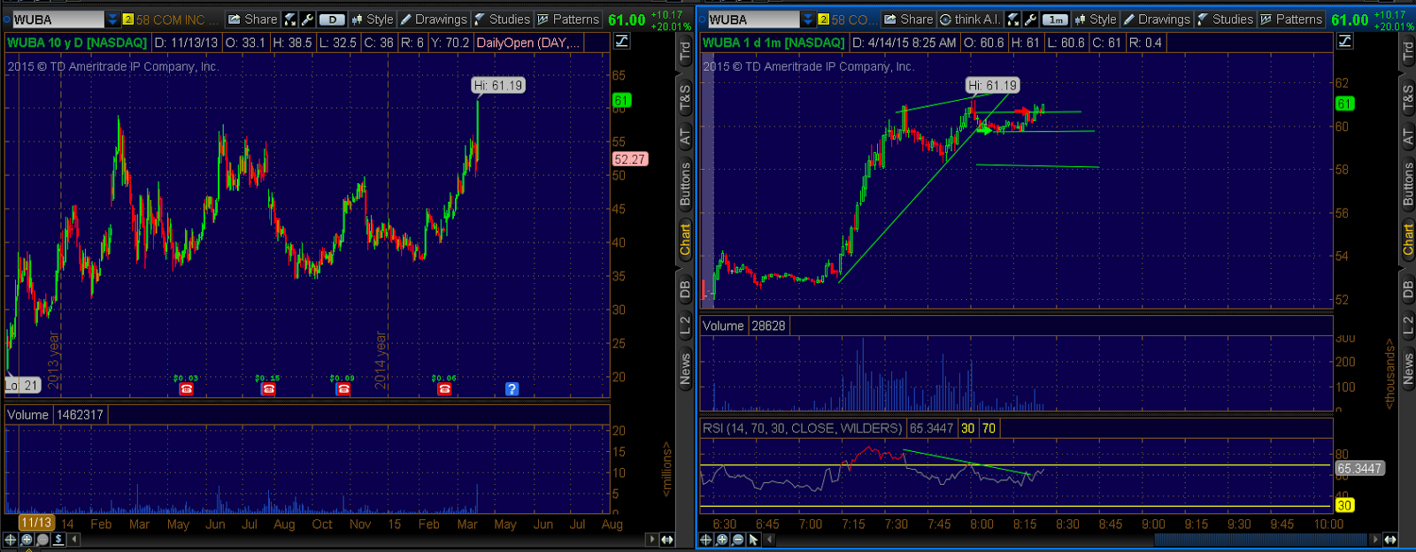Screen dimensions: 1416x552
Task: Open T&S side tab of left chart
Action: tap(685, 98)
